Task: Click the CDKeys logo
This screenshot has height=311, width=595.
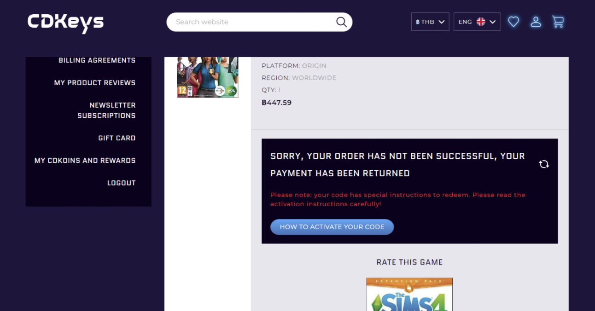Action: tap(65, 23)
